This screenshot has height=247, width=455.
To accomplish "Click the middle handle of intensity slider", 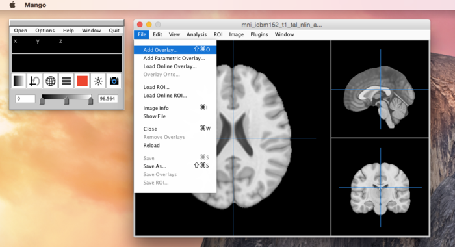I will pos(67,101).
